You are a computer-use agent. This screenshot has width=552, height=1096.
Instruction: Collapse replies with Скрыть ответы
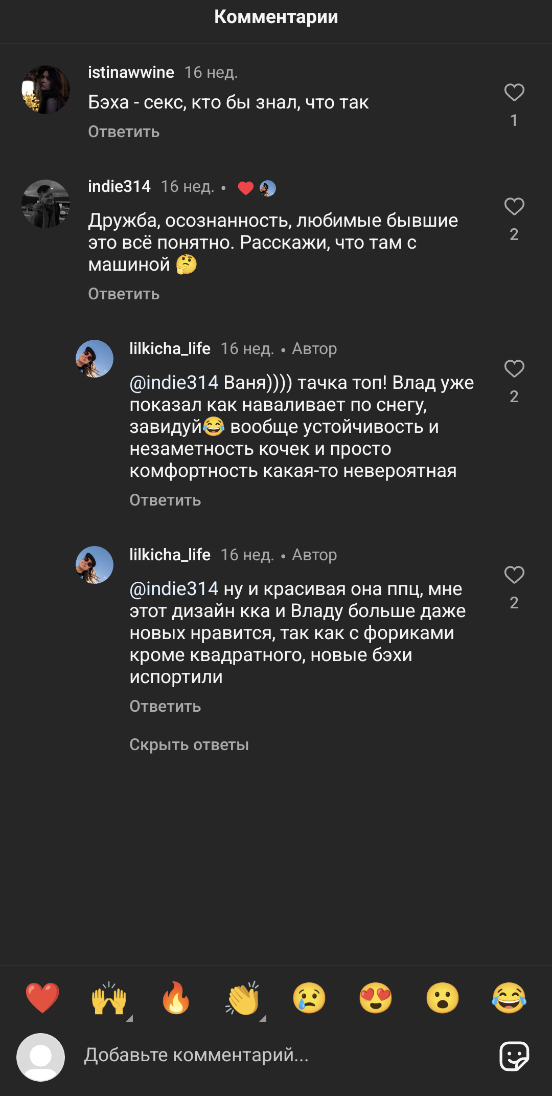(x=189, y=745)
